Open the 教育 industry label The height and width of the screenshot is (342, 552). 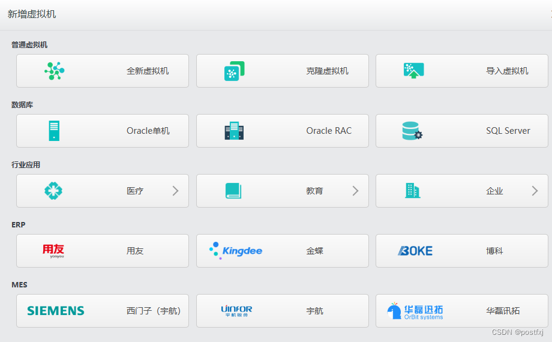click(x=314, y=191)
